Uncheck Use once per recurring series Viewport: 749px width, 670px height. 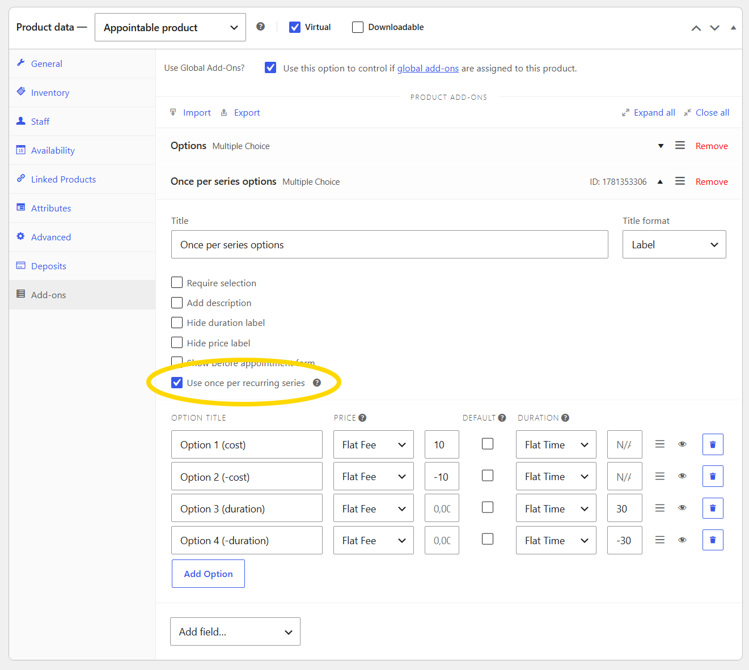(177, 383)
